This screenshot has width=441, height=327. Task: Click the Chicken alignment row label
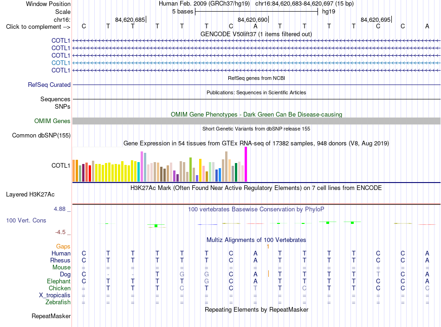(x=59, y=288)
